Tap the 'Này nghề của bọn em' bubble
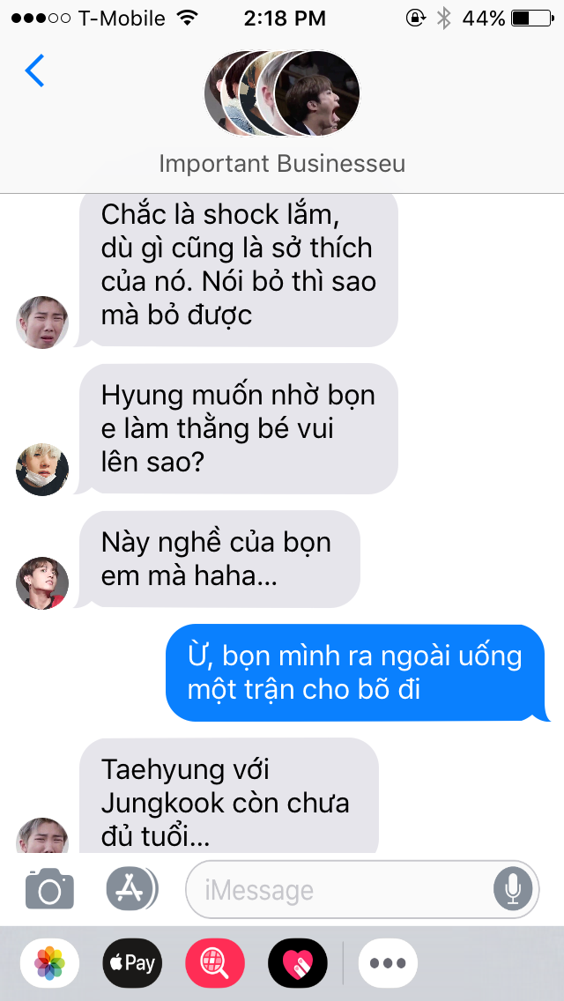The height and width of the screenshot is (1001, 564). (217, 560)
